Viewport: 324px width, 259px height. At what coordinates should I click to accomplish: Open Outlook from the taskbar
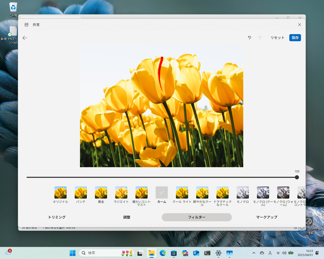pyautogui.click(x=196, y=253)
